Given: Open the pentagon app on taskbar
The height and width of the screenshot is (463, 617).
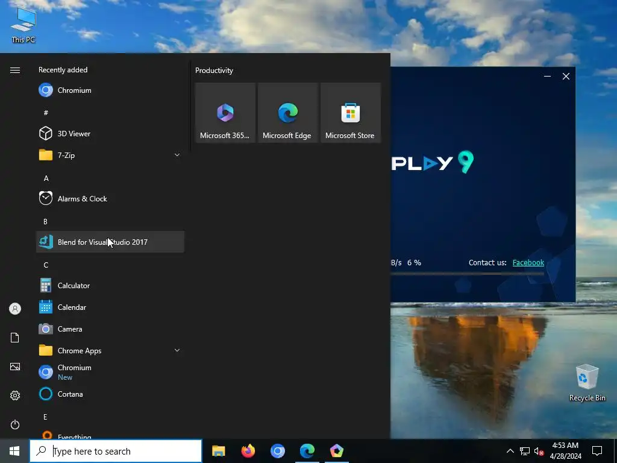Looking at the screenshot, I should click(336, 451).
